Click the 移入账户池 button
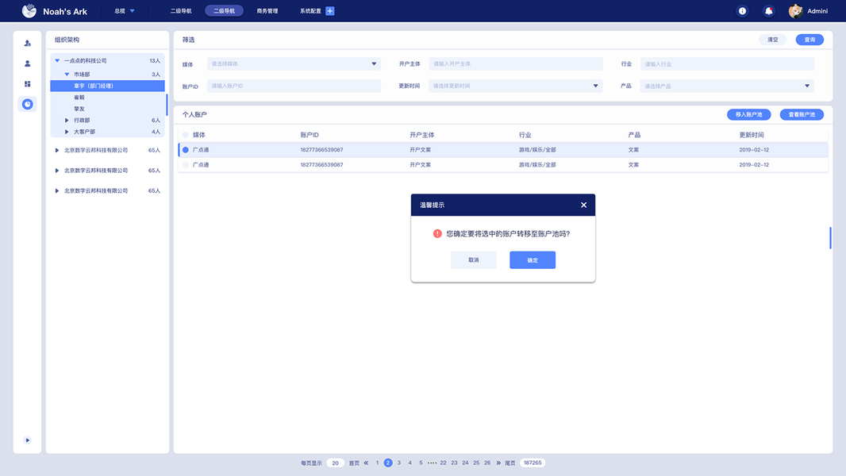Image resolution: width=846 pixels, height=476 pixels. click(749, 114)
